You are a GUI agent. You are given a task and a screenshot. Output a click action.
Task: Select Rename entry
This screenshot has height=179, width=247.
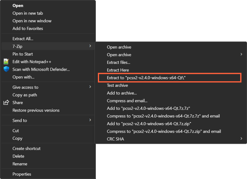click(48, 164)
